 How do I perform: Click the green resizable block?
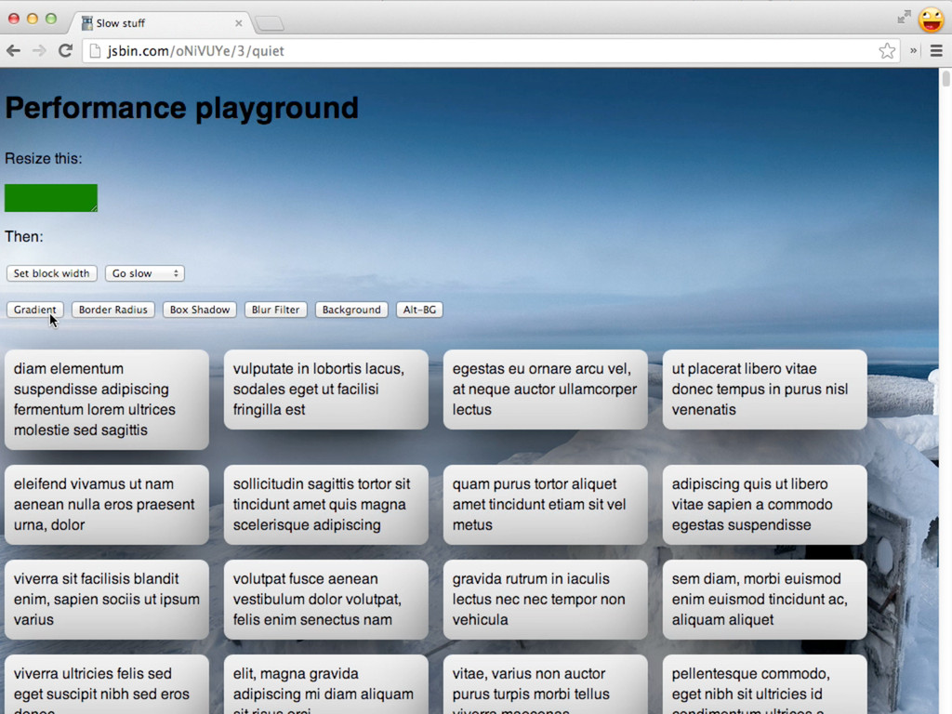(x=50, y=198)
